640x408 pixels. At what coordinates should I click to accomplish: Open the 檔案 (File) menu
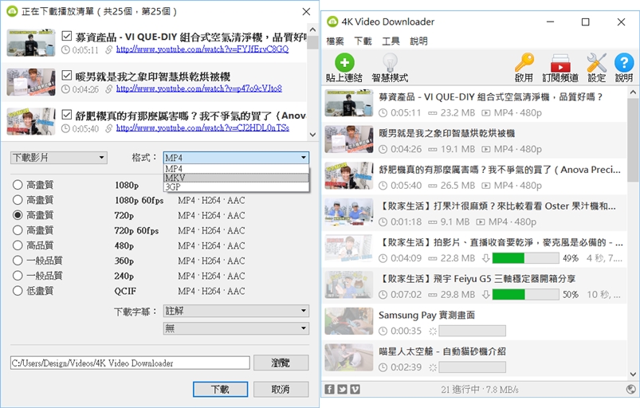click(335, 41)
